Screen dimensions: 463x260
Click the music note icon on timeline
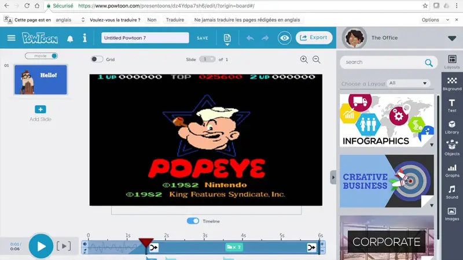click(85, 251)
